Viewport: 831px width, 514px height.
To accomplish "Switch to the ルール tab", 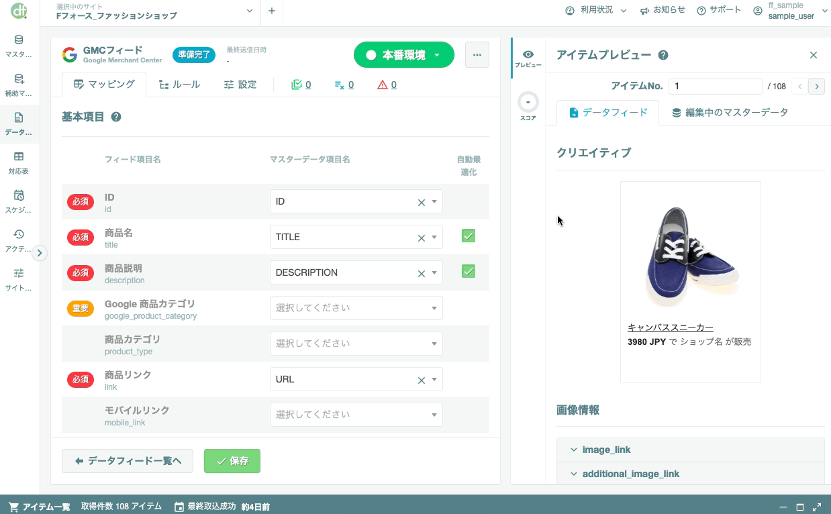I will pos(179,85).
